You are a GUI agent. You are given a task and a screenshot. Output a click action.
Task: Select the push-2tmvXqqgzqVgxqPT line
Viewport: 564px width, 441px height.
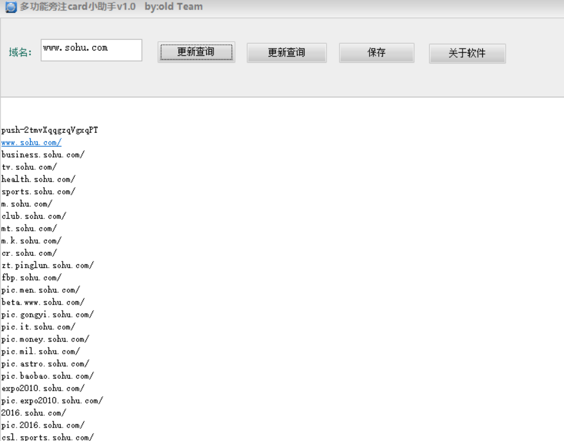click(x=50, y=130)
